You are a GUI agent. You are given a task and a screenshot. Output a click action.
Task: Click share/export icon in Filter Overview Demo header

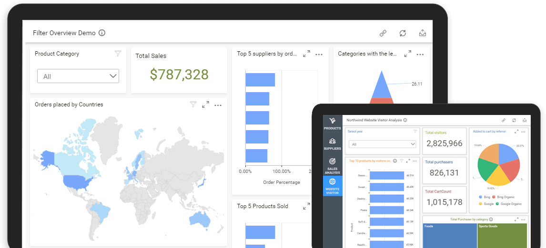(x=423, y=33)
